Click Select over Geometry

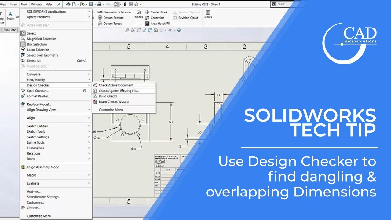click(x=56, y=55)
